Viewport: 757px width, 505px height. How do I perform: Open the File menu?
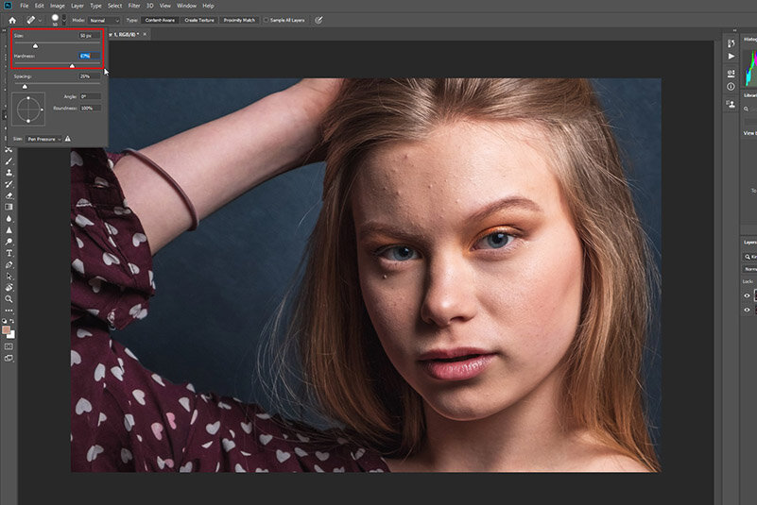(x=25, y=6)
